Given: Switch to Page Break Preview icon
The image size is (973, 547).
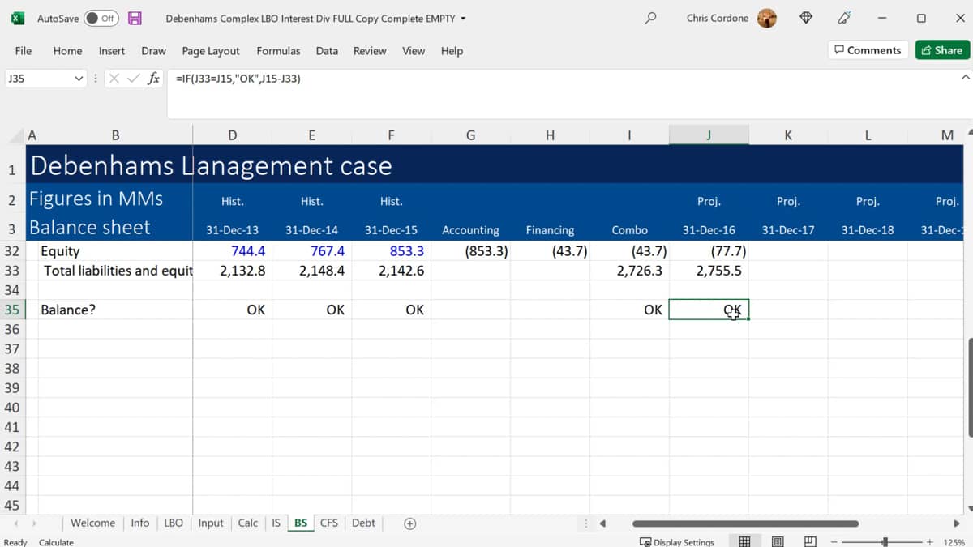Looking at the screenshot, I should pos(810,541).
